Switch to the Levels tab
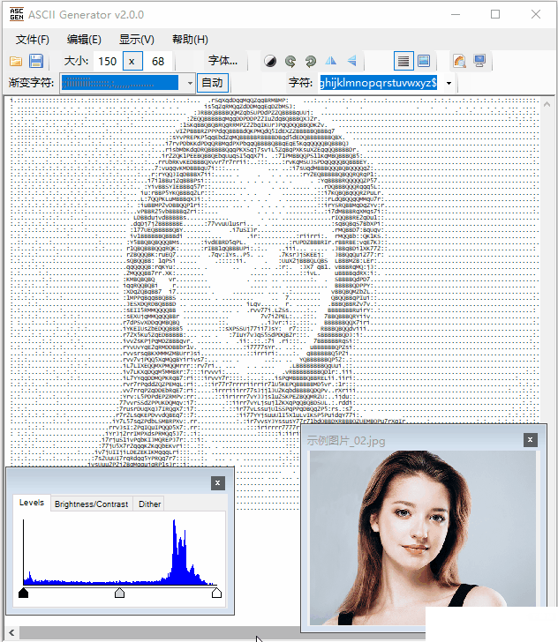The height and width of the screenshot is (642, 558). (32, 503)
